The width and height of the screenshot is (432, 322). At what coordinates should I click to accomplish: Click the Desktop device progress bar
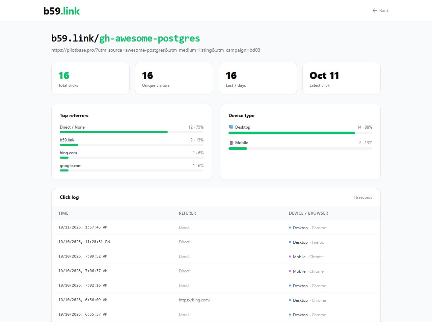300,133
